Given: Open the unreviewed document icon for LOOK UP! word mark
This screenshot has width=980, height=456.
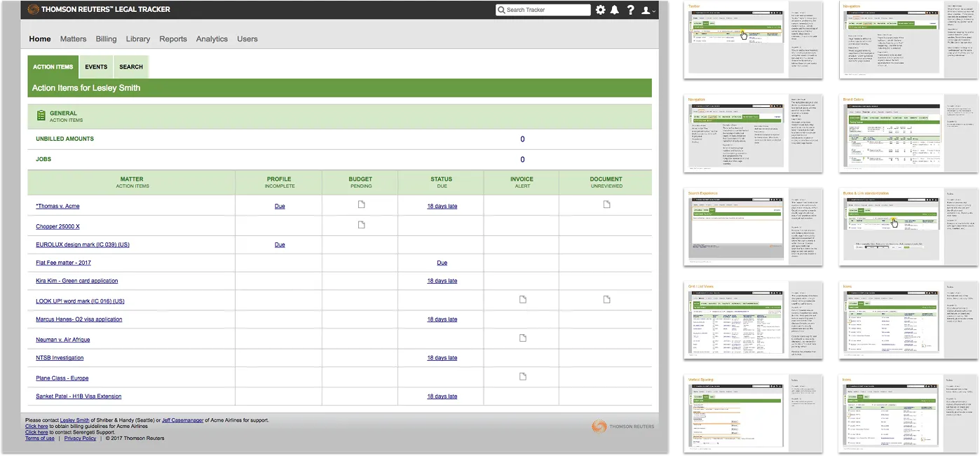Looking at the screenshot, I should point(605,300).
